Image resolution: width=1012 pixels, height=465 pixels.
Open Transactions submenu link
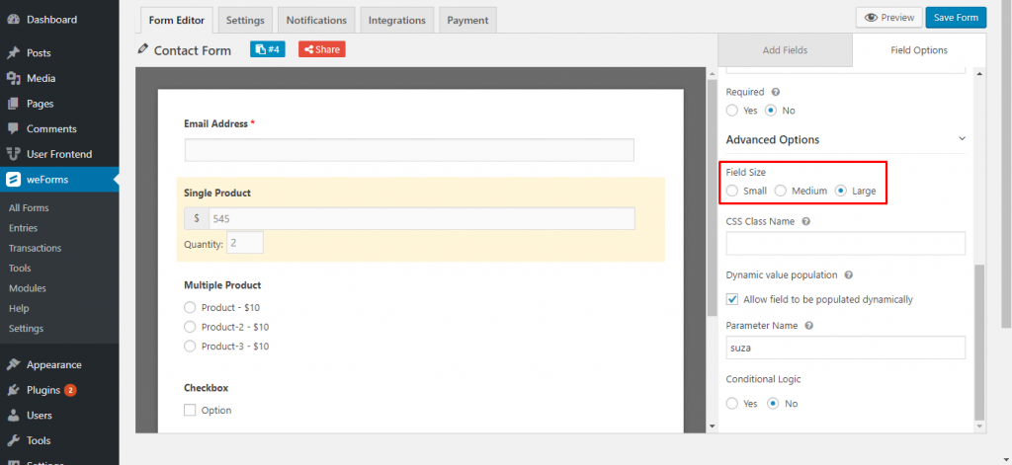click(35, 248)
